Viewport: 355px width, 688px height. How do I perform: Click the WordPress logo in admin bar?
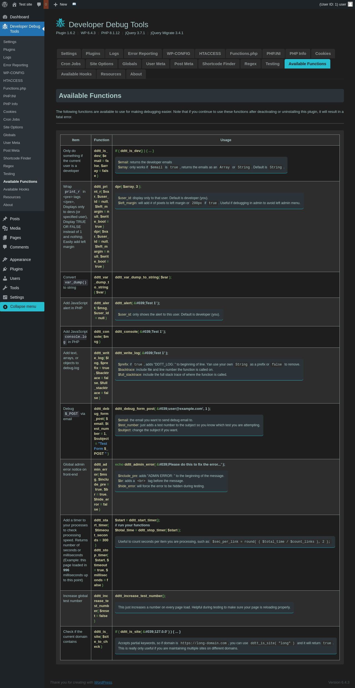(5, 4)
